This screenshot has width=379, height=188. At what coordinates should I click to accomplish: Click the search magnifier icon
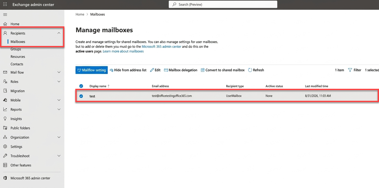point(174,4)
